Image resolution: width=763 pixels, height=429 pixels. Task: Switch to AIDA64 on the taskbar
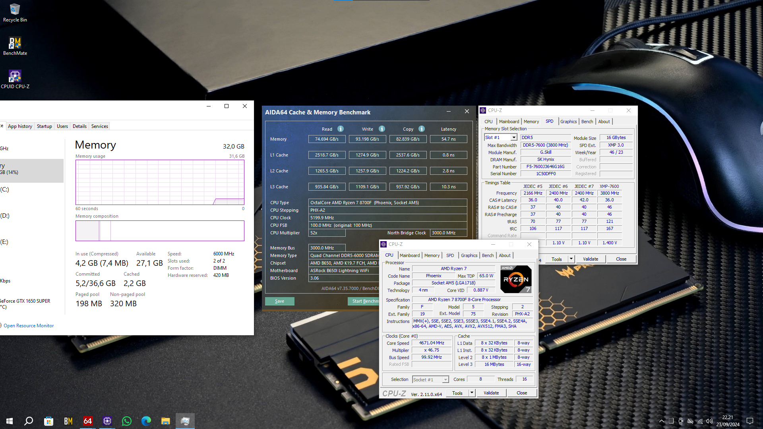(88, 421)
